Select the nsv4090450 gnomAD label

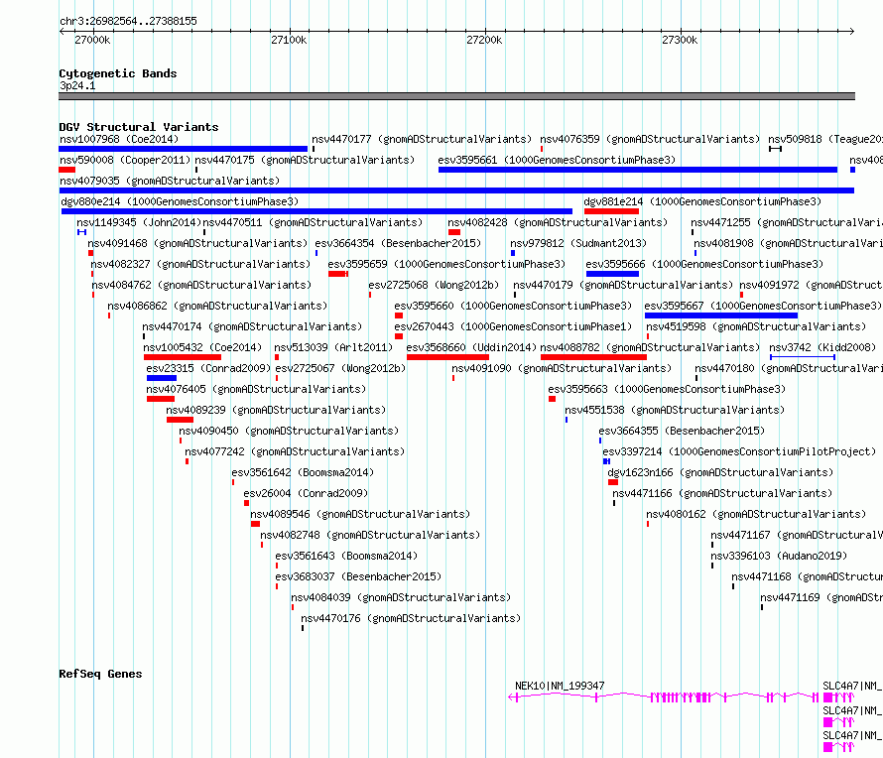click(289, 431)
